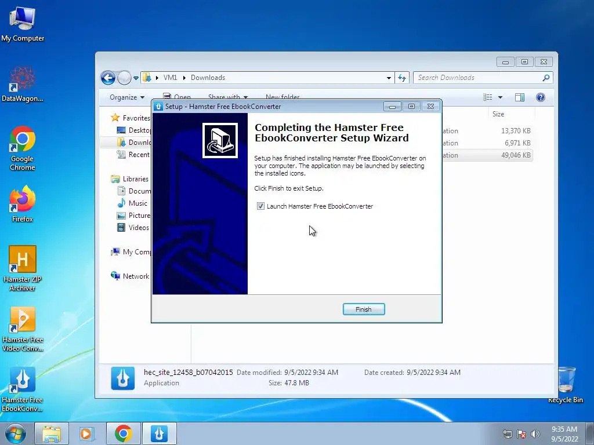Open root folder breadcrumb arrow before VM1
This screenshot has height=445, width=594.
[157, 78]
